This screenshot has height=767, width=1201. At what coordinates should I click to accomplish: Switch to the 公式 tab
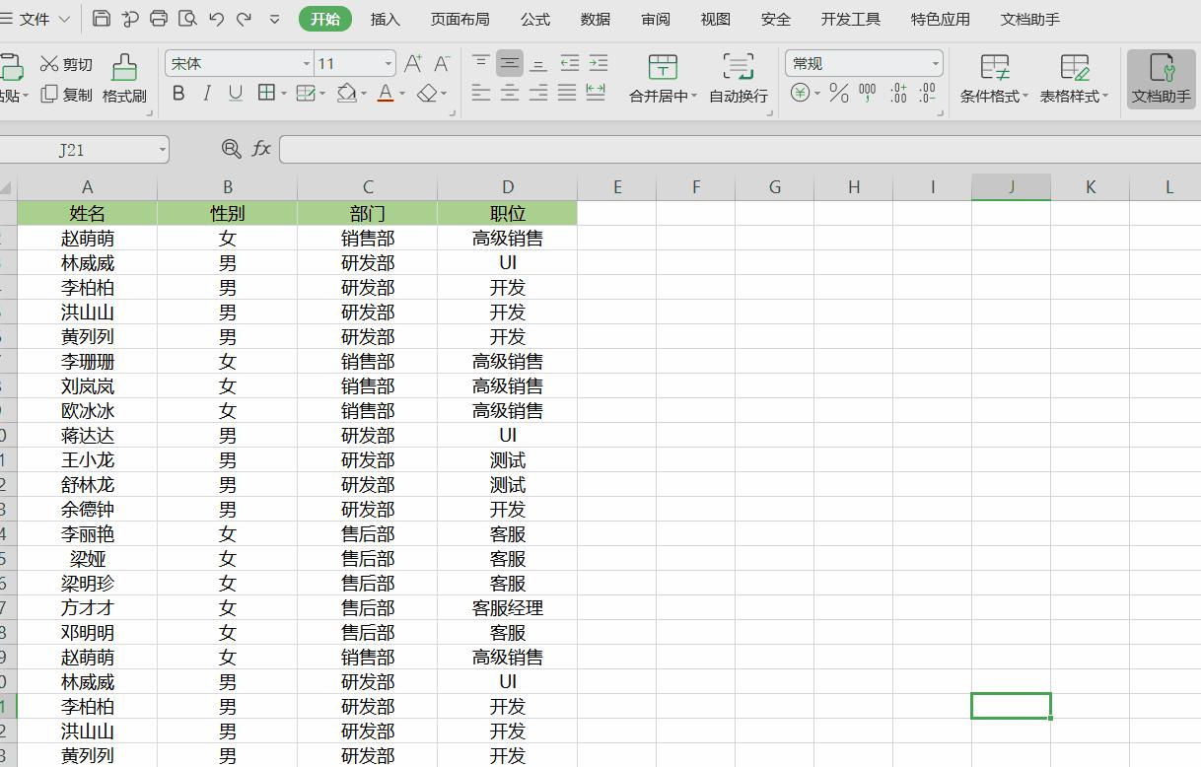pos(535,19)
